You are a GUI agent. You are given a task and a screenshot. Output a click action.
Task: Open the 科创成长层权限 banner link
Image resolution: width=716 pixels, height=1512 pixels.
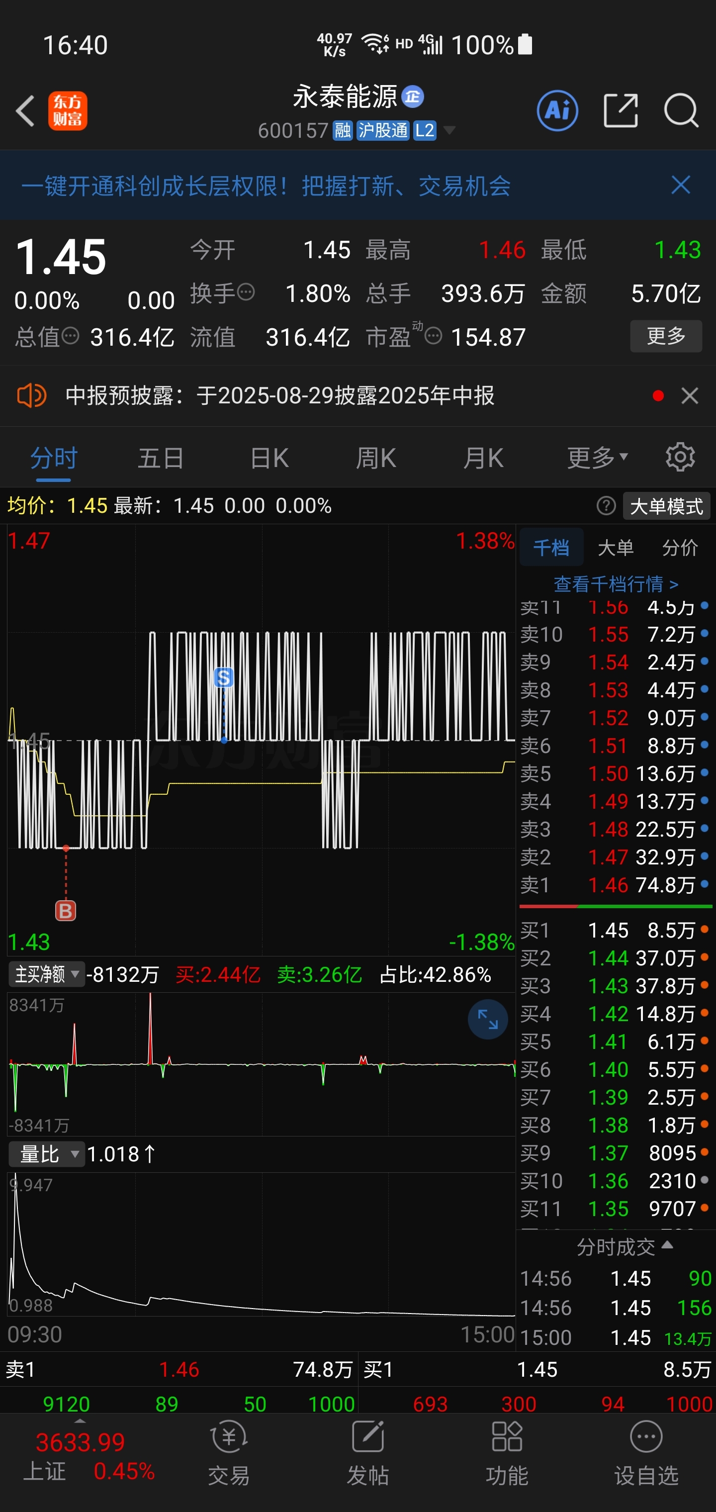[266, 186]
